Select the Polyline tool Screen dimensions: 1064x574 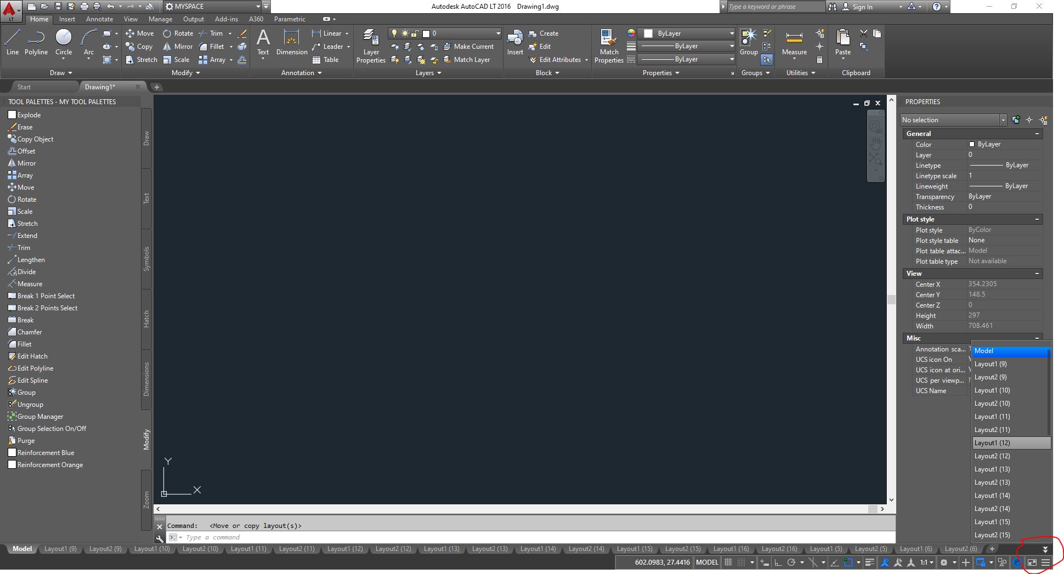(36, 43)
